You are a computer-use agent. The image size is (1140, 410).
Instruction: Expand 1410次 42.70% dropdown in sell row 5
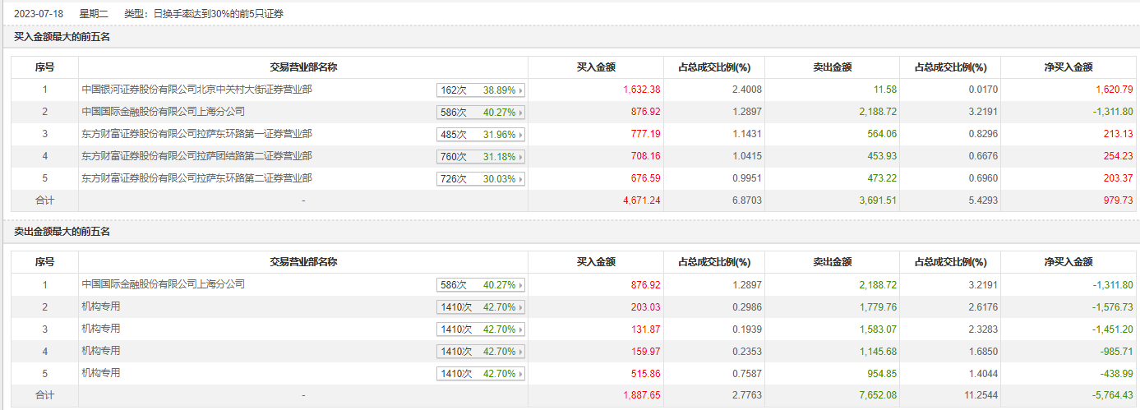[481, 374]
